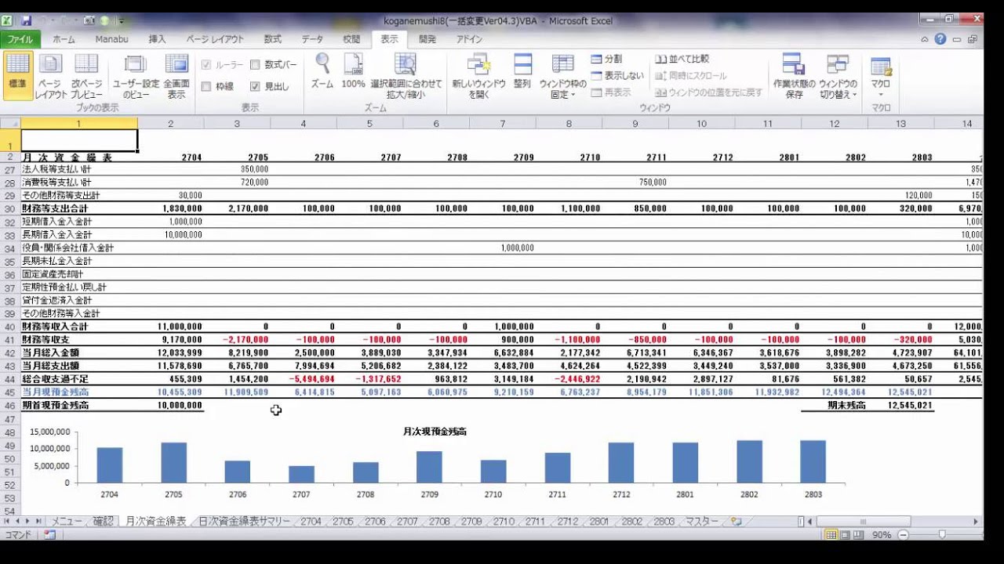The image size is (1004, 564).
Task: Click the zoom slider handle
Action: (x=941, y=534)
